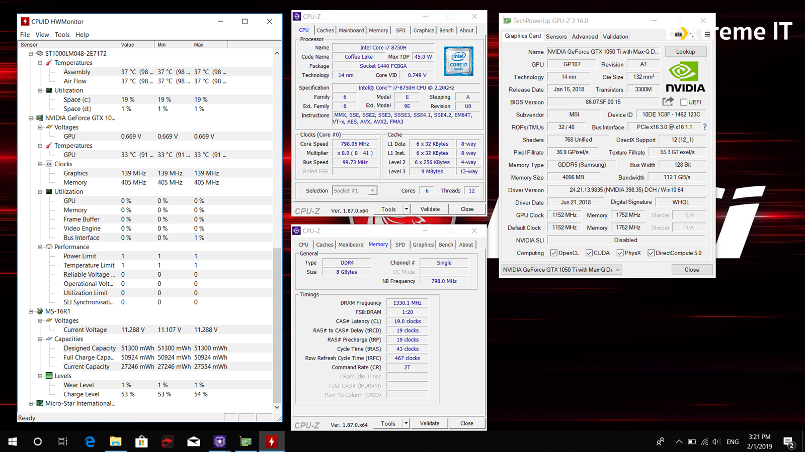Click the Close button in GPU-Z
The image size is (805, 452).
692,270
